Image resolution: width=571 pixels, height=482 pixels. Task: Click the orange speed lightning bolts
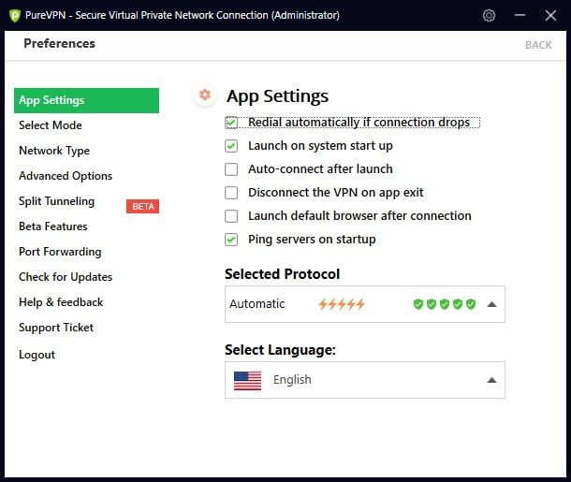342,304
